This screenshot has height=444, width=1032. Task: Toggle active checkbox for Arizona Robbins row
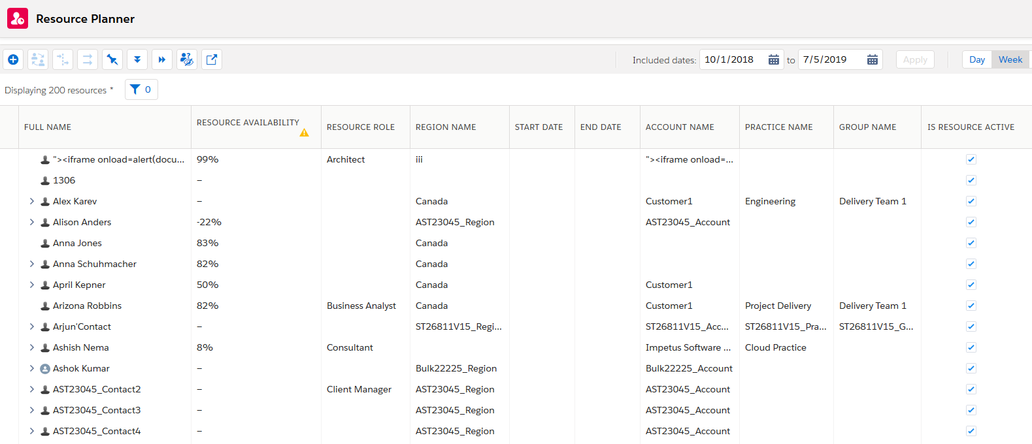point(971,306)
